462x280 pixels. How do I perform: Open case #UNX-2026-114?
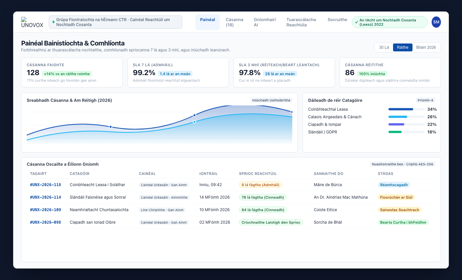[46, 197]
